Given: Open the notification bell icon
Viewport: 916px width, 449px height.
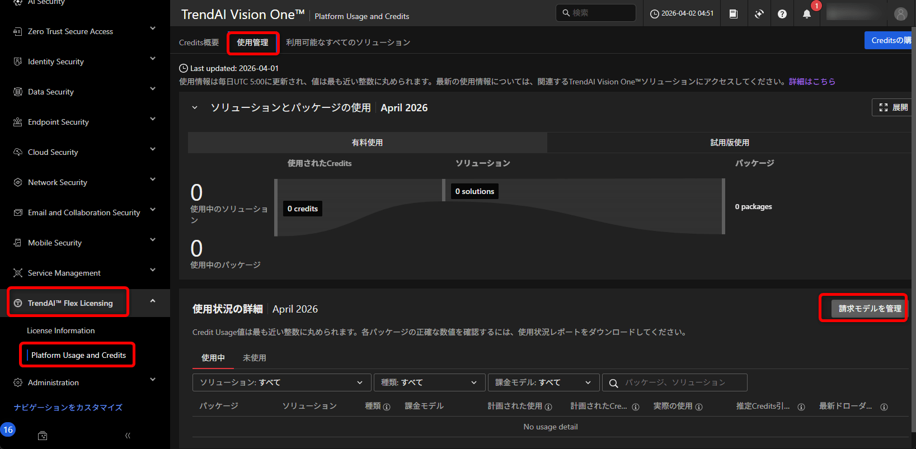Looking at the screenshot, I should pos(807,14).
